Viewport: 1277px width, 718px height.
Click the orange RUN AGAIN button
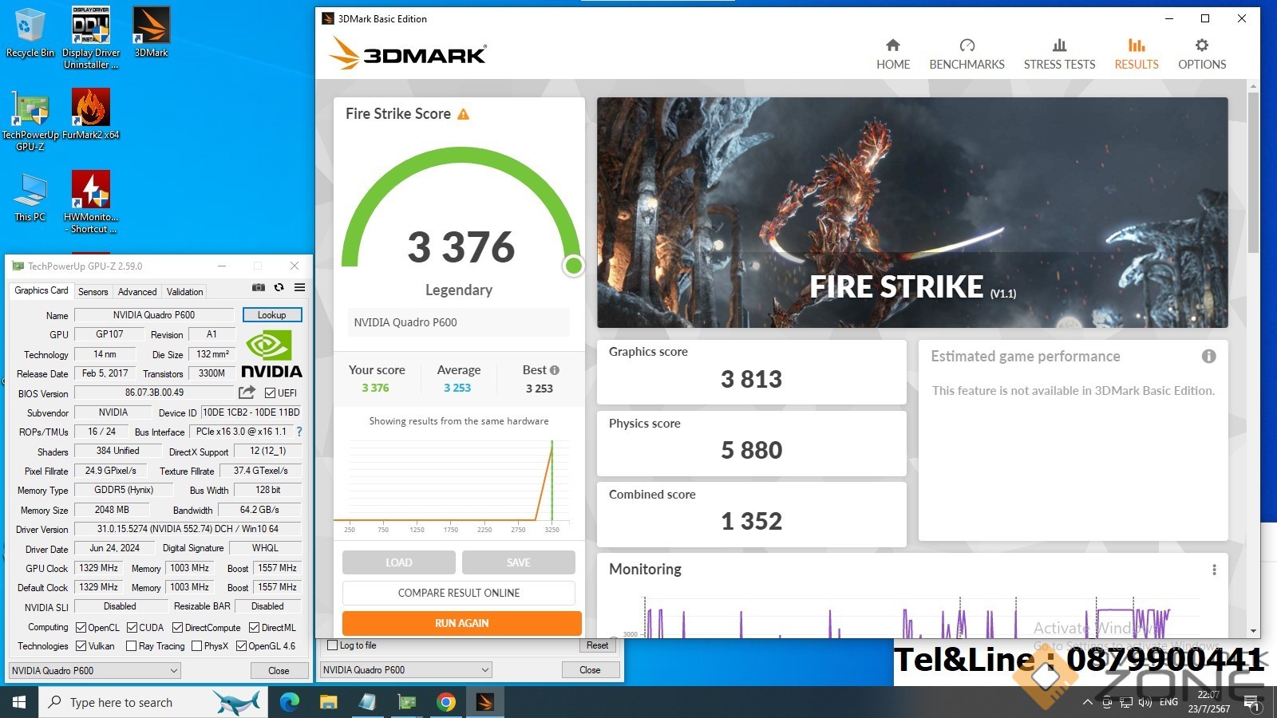click(462, 623)
